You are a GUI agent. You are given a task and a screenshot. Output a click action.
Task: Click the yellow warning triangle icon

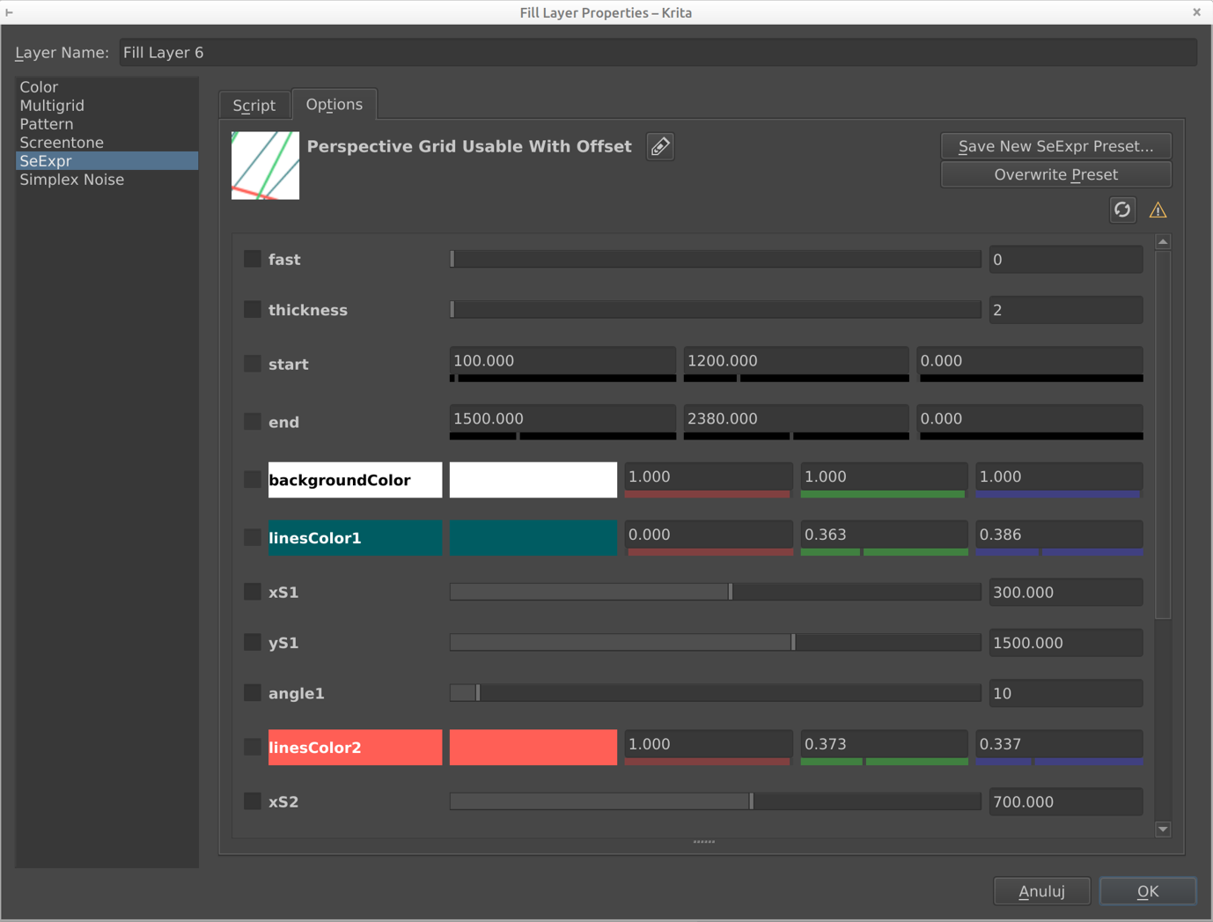point(1158,210)
